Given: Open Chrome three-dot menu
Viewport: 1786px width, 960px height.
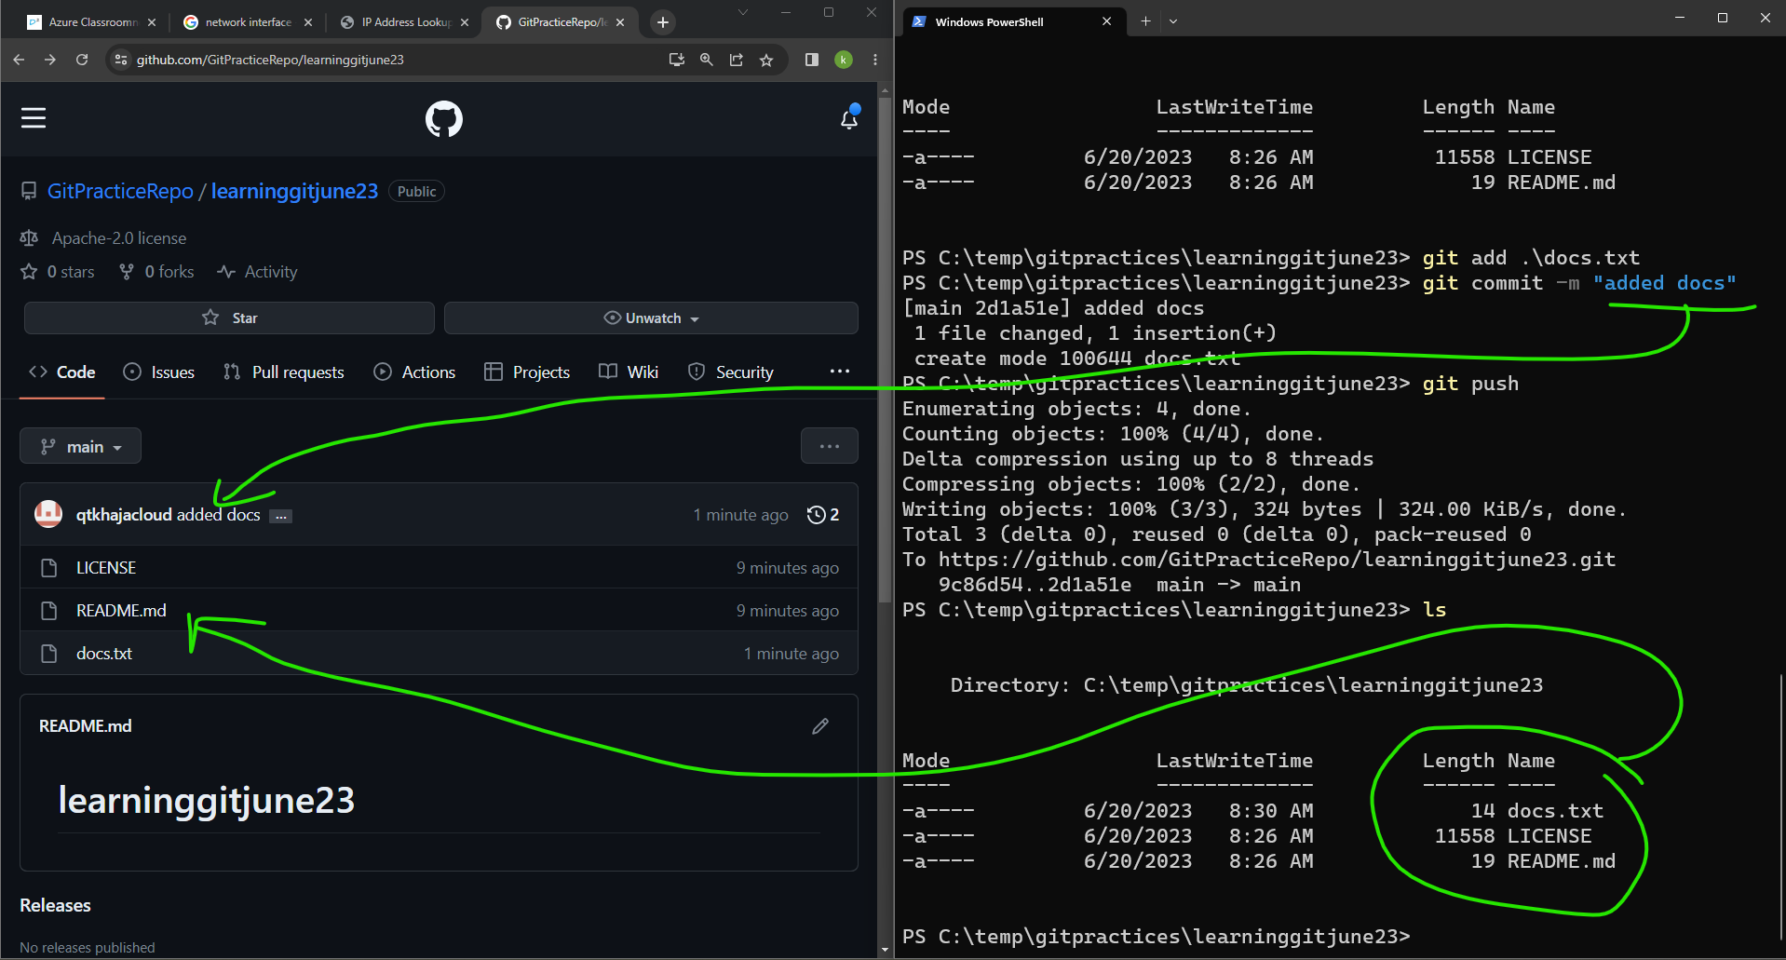Looking at the screenshot, I should tap(875, 60).
